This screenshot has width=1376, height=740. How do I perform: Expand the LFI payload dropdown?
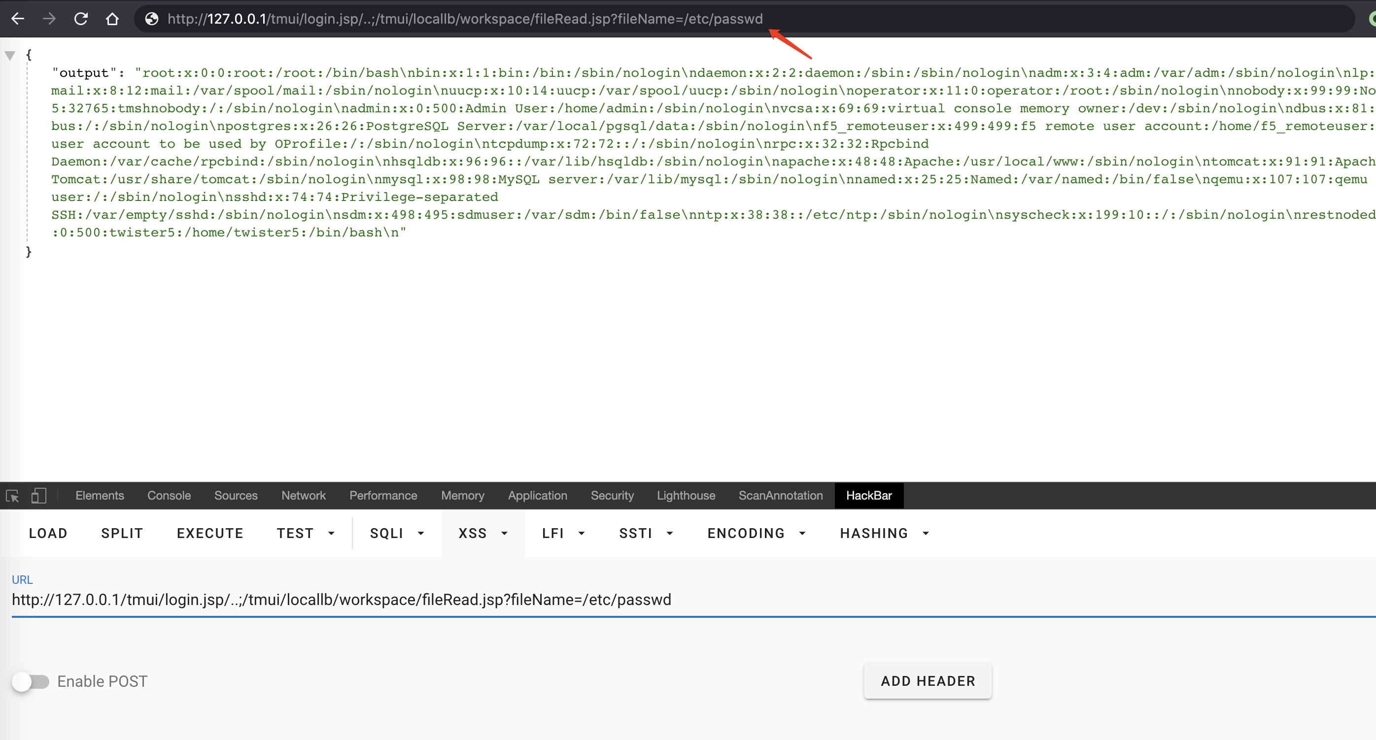pyautogui.click(x=563, y=533)
